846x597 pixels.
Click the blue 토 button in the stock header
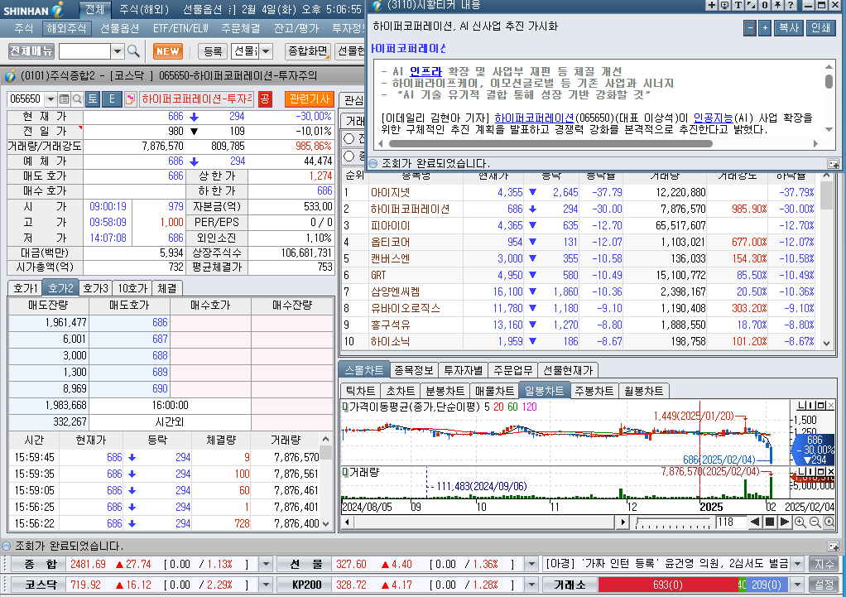[93, 99]
